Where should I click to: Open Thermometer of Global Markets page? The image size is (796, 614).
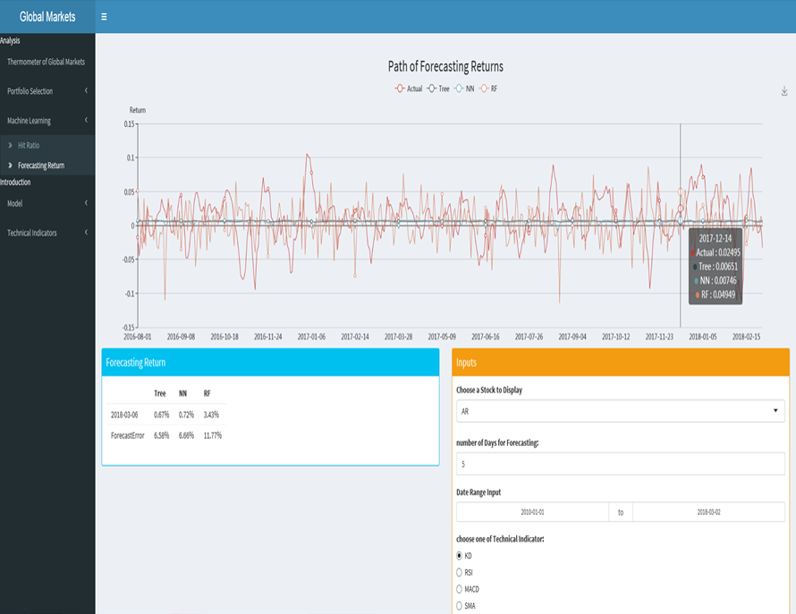tap(47, 62)
